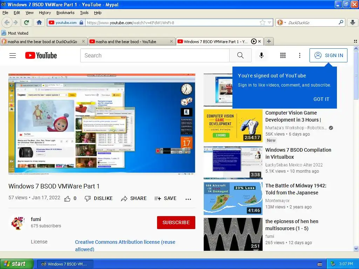The width and height of the screenshot is (359, 269).
Task: Click the padlock site security icon
Action: pos(81,22)
